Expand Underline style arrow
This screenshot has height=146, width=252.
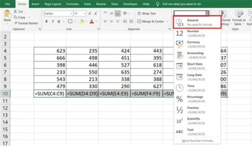[63, 21]
